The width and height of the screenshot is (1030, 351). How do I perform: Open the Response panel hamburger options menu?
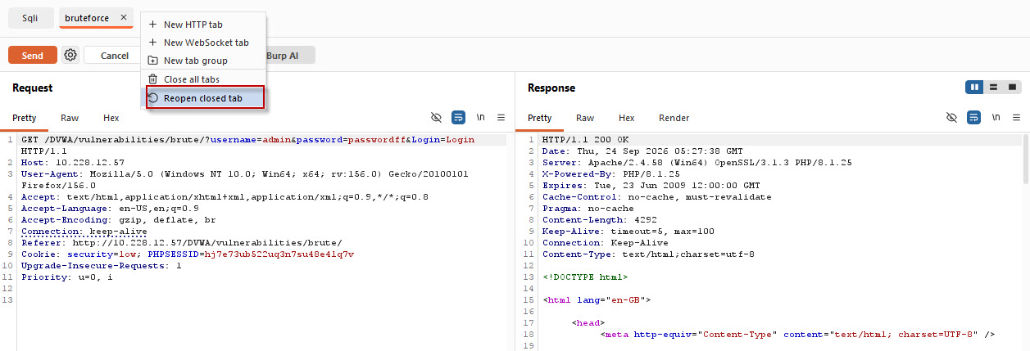pos(1016,118)
